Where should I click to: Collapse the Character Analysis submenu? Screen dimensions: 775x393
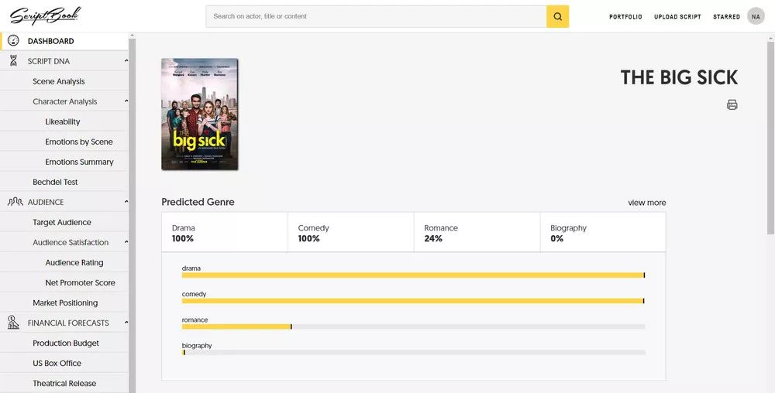tap(126, 101)
